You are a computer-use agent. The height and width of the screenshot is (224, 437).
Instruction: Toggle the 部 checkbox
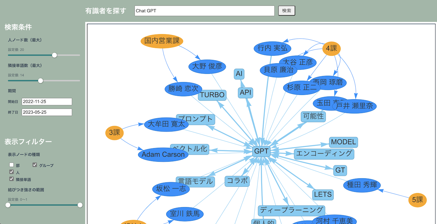point(11,165)
